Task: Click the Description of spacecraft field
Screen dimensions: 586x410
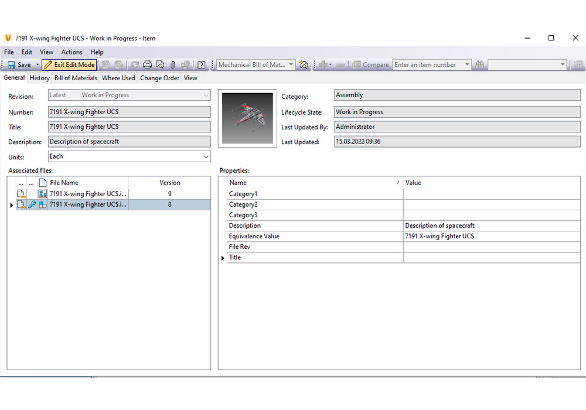Action: coord(130,142)
